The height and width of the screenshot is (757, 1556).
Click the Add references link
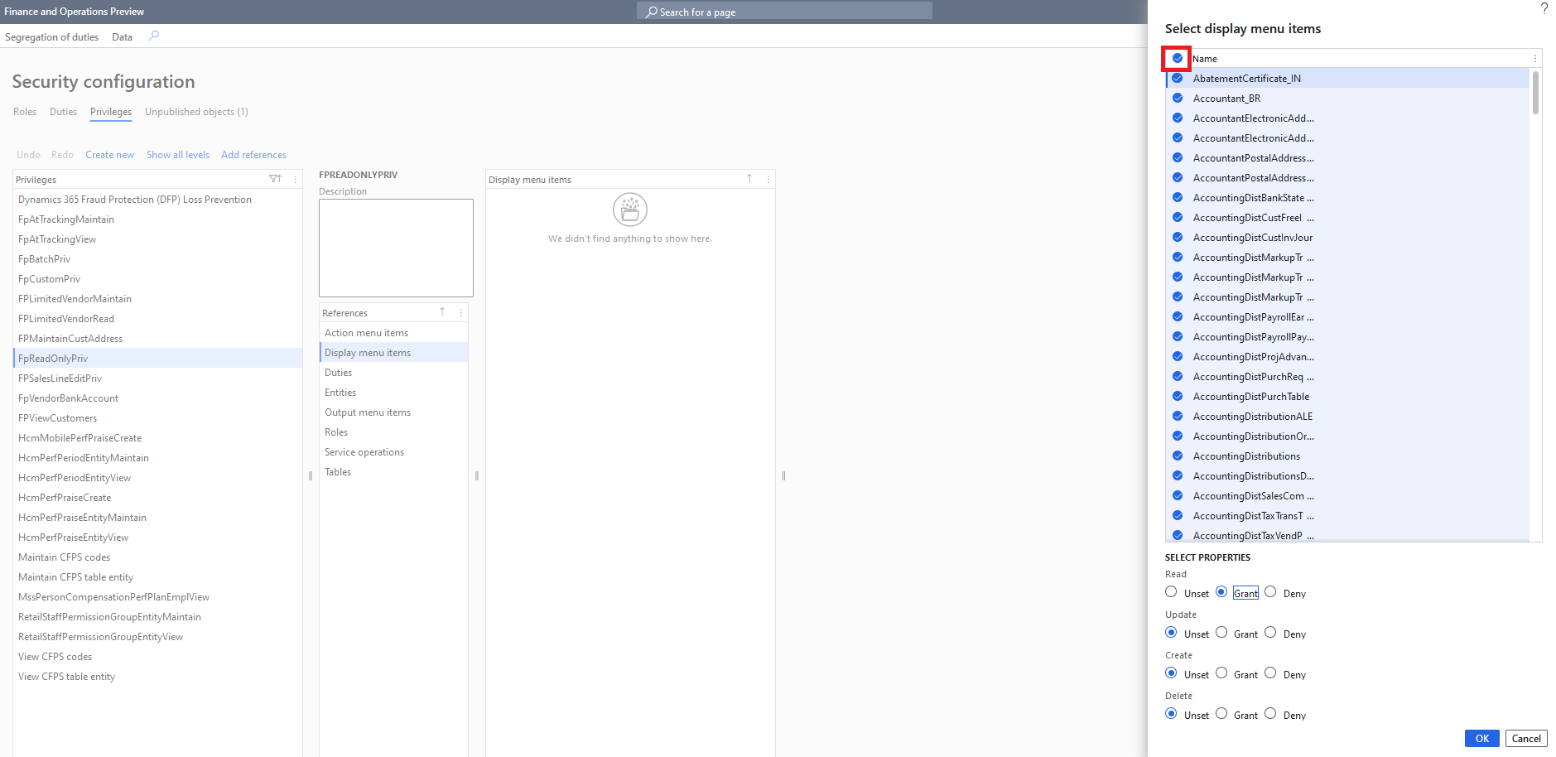pyautogui.click(x=253, y=154)
